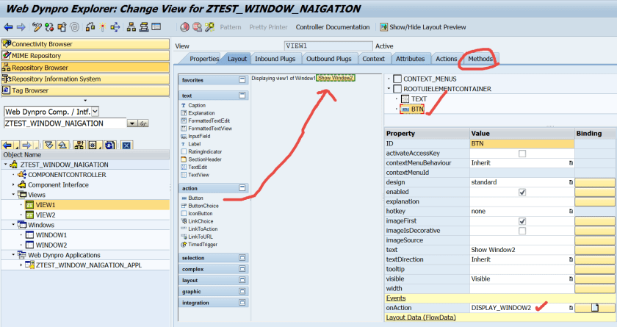Click the Fullscreen on/off window icon

pos(156,26)
